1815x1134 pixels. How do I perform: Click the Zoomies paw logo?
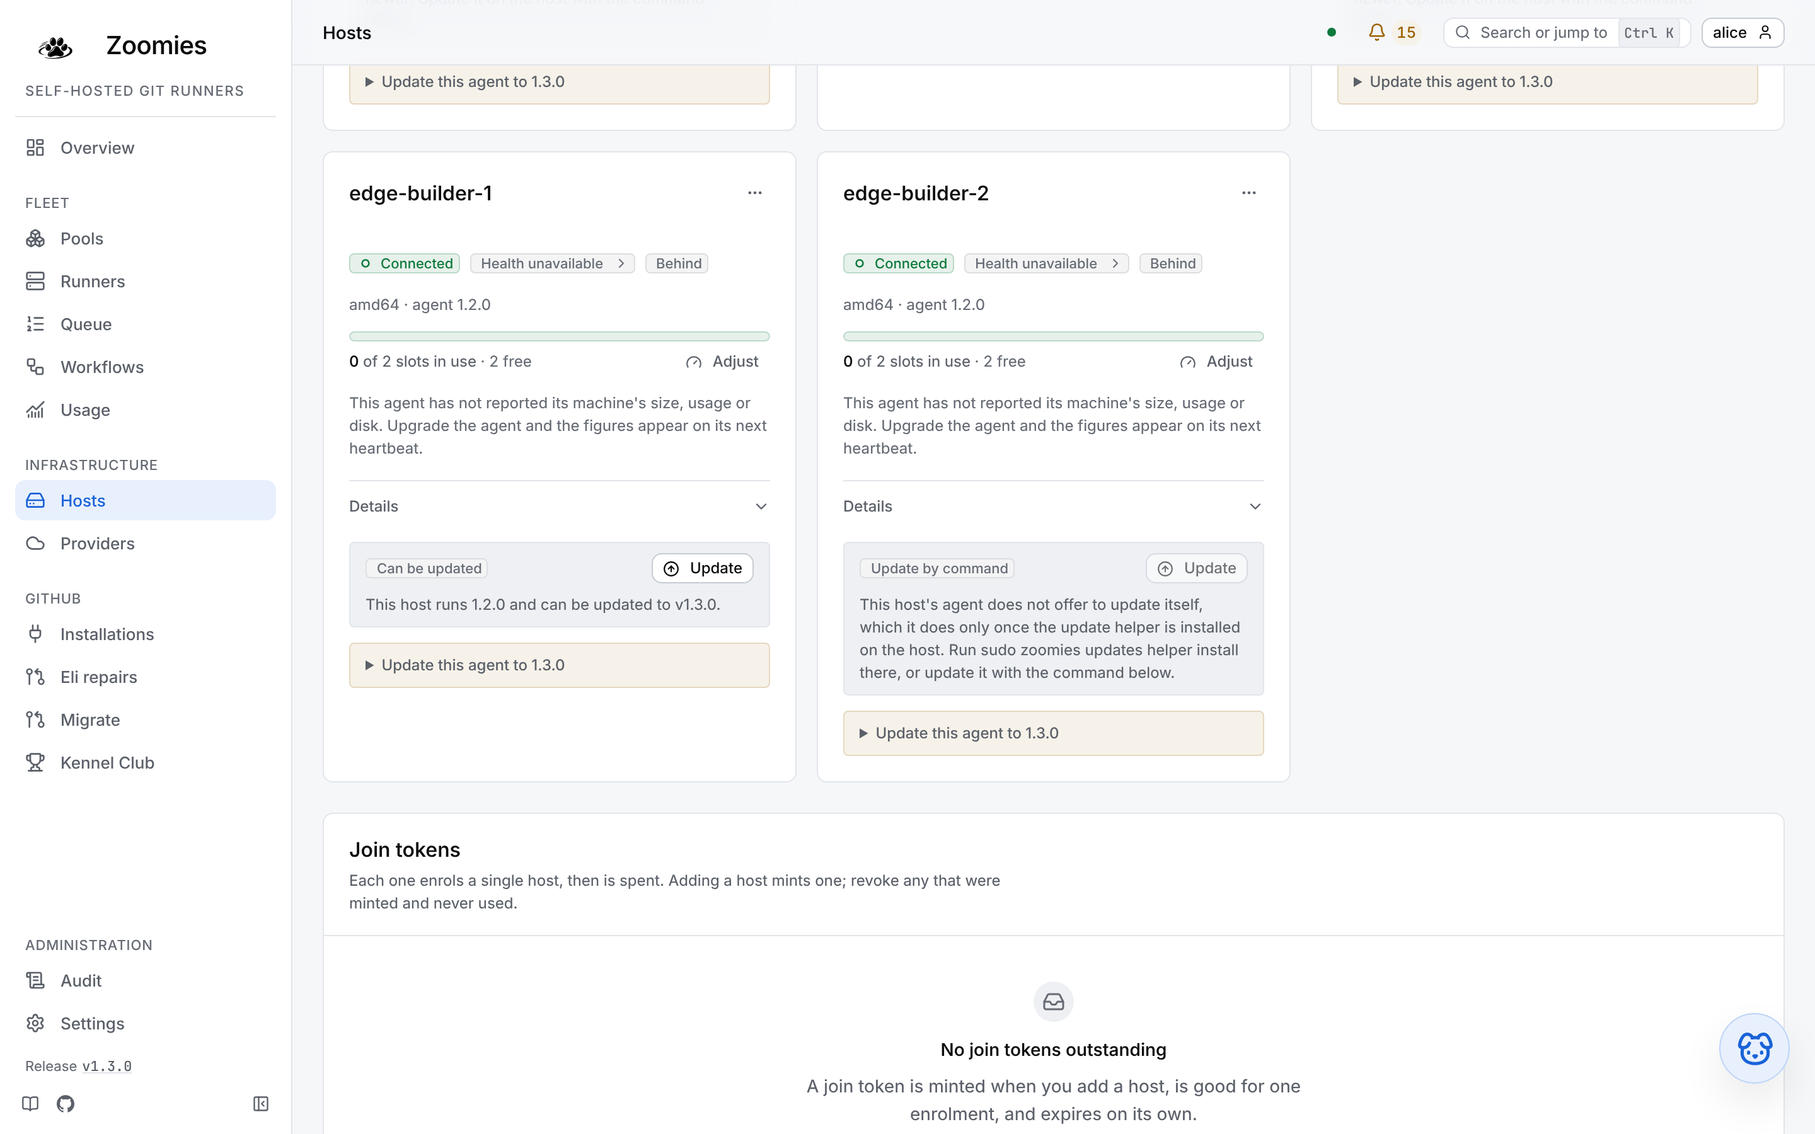(x=55, y=47)
